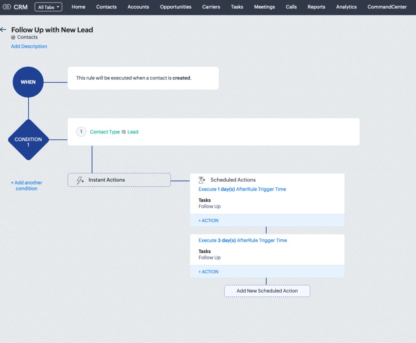Click the Add Description link
Viewport: 416px width, 343px height.
(29, 47)
